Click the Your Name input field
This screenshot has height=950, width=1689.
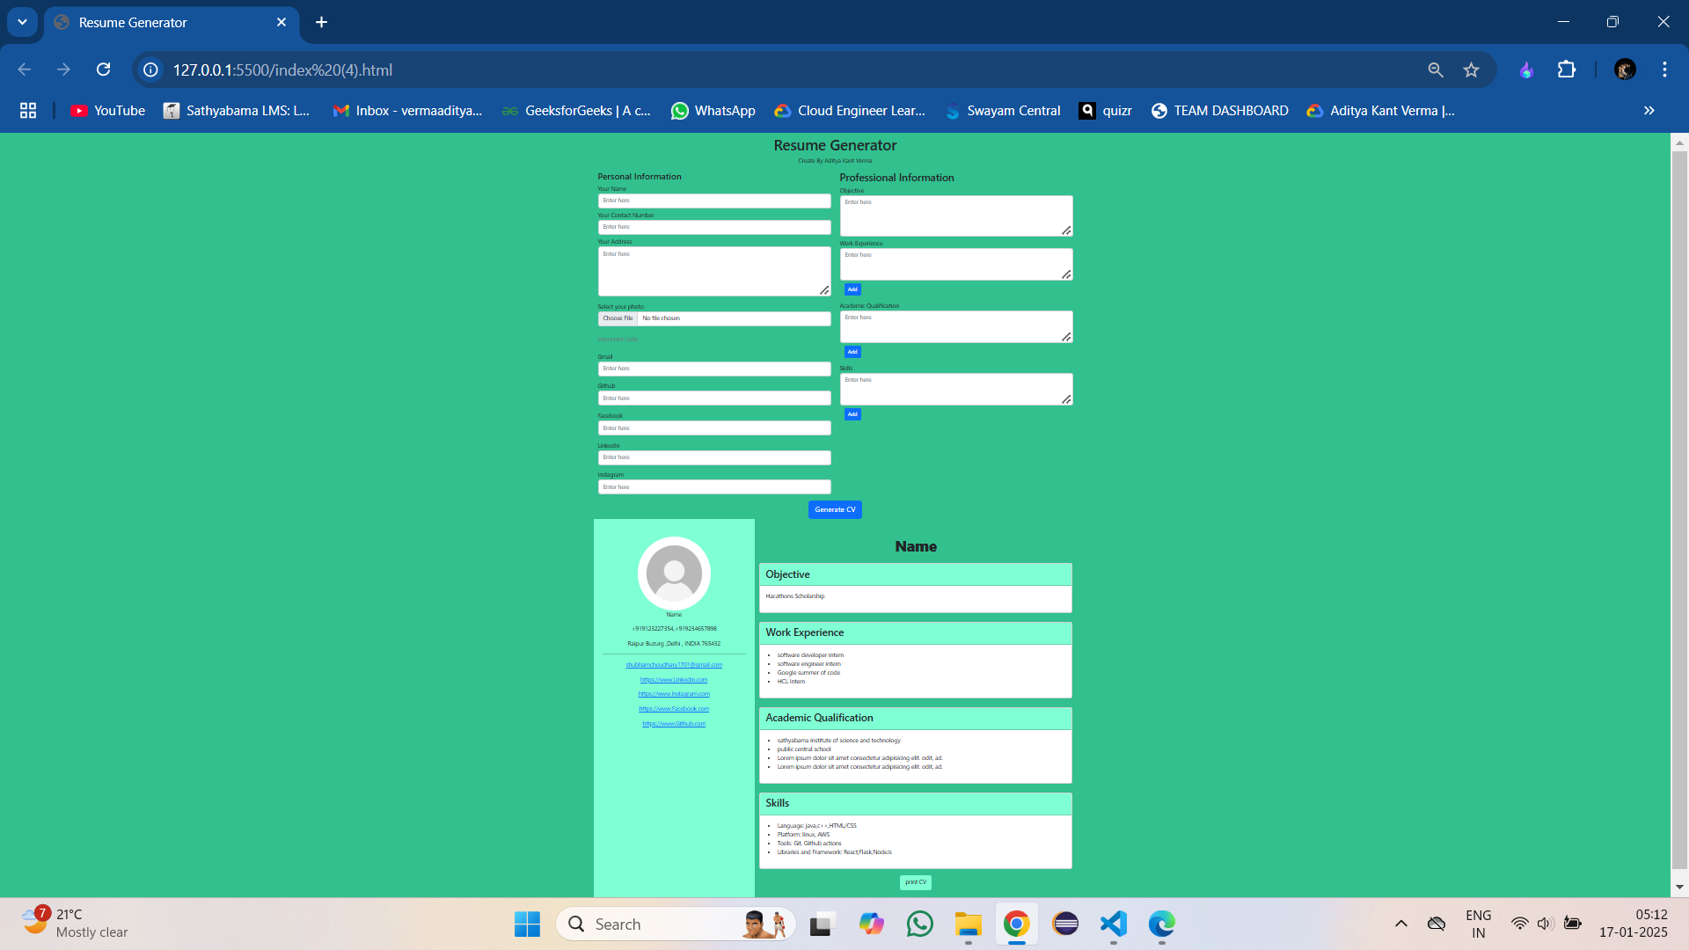coord(713,201)
